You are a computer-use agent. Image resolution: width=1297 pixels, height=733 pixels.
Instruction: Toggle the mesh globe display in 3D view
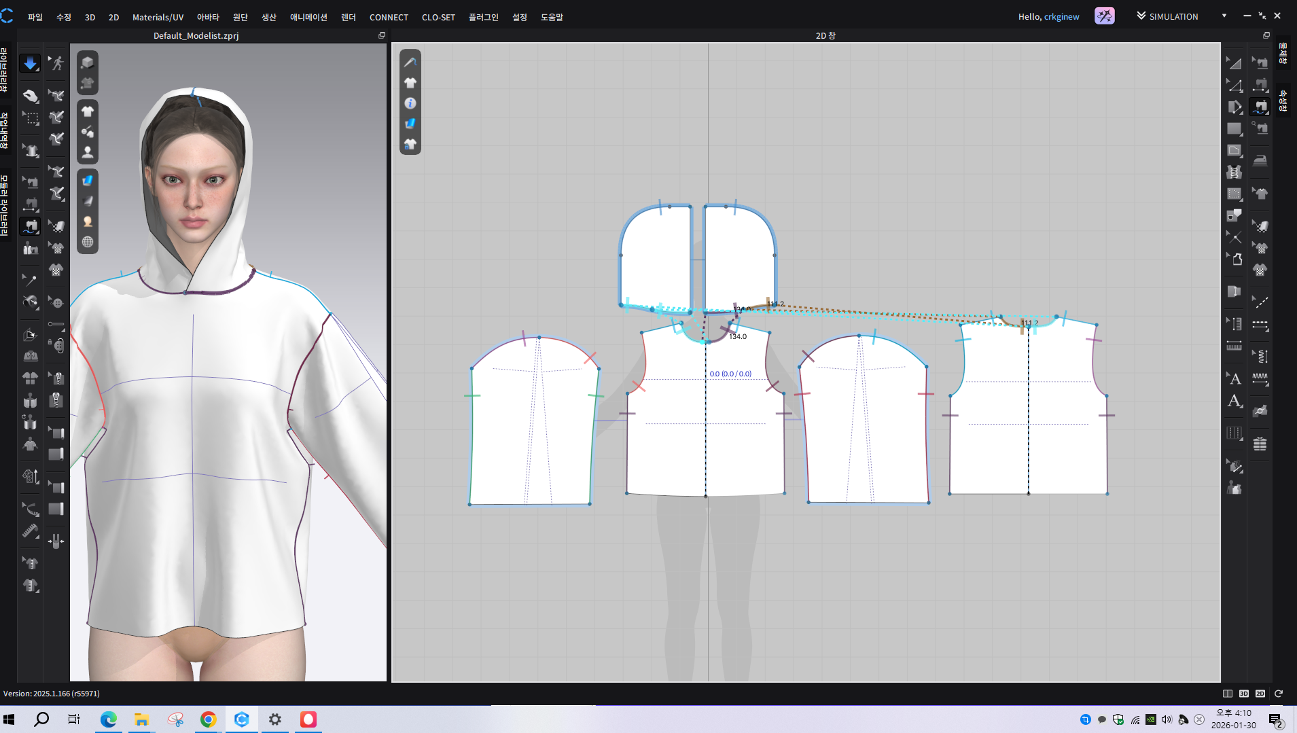[88, 243]
